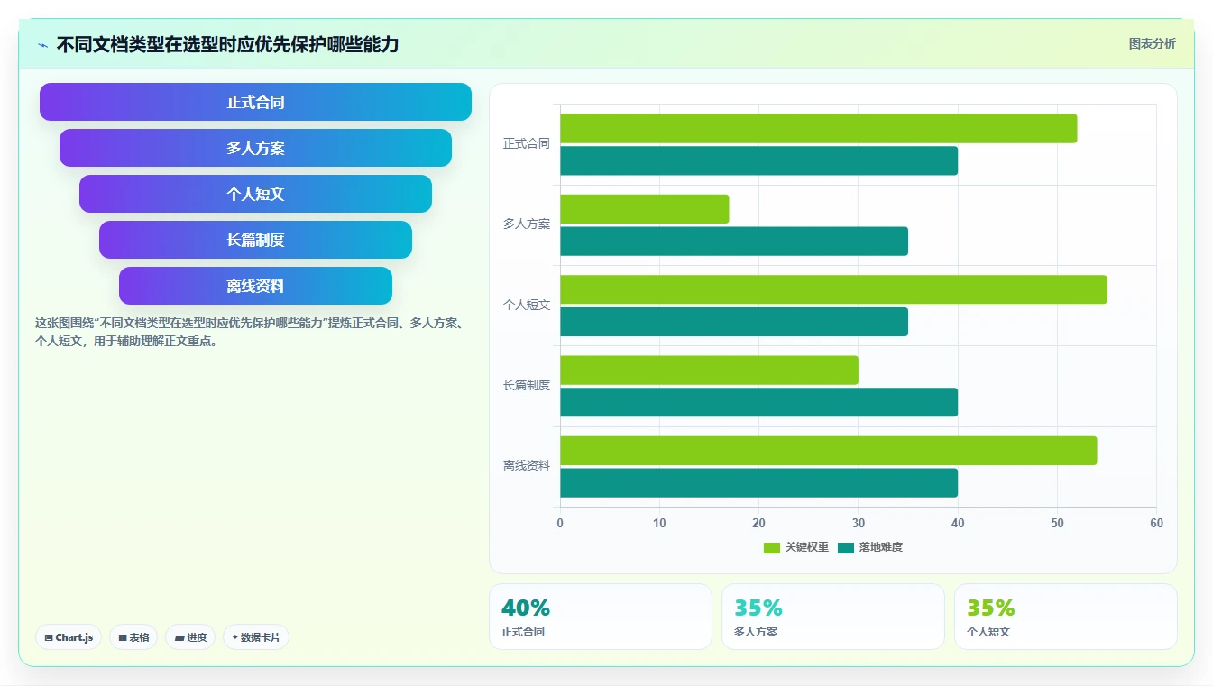Image resolution: width=1213 pixels, height=686 pixels.
Task: Select the 离线资料 funnel stage
Action: [255, 286]
